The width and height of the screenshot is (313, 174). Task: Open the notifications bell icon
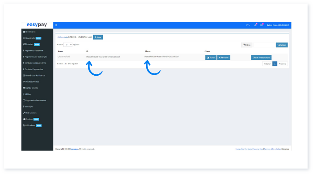[x=255, y=25]
